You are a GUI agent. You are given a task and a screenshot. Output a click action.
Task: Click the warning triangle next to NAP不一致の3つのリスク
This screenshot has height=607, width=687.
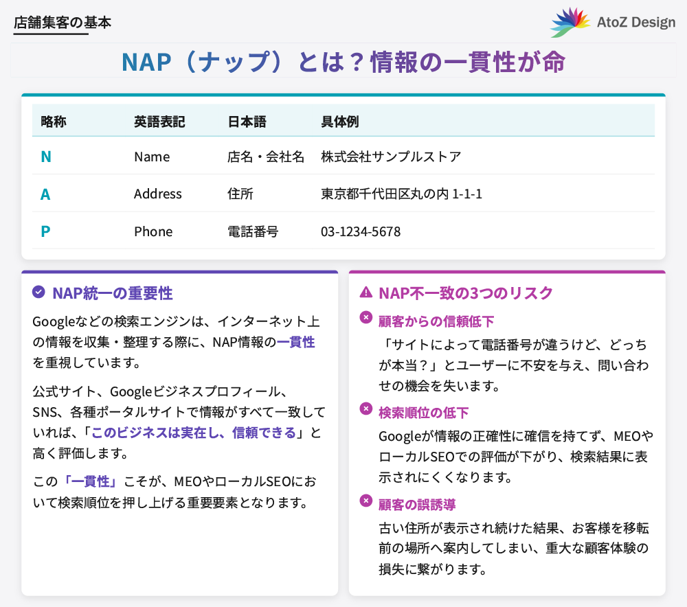click(367, 293)
